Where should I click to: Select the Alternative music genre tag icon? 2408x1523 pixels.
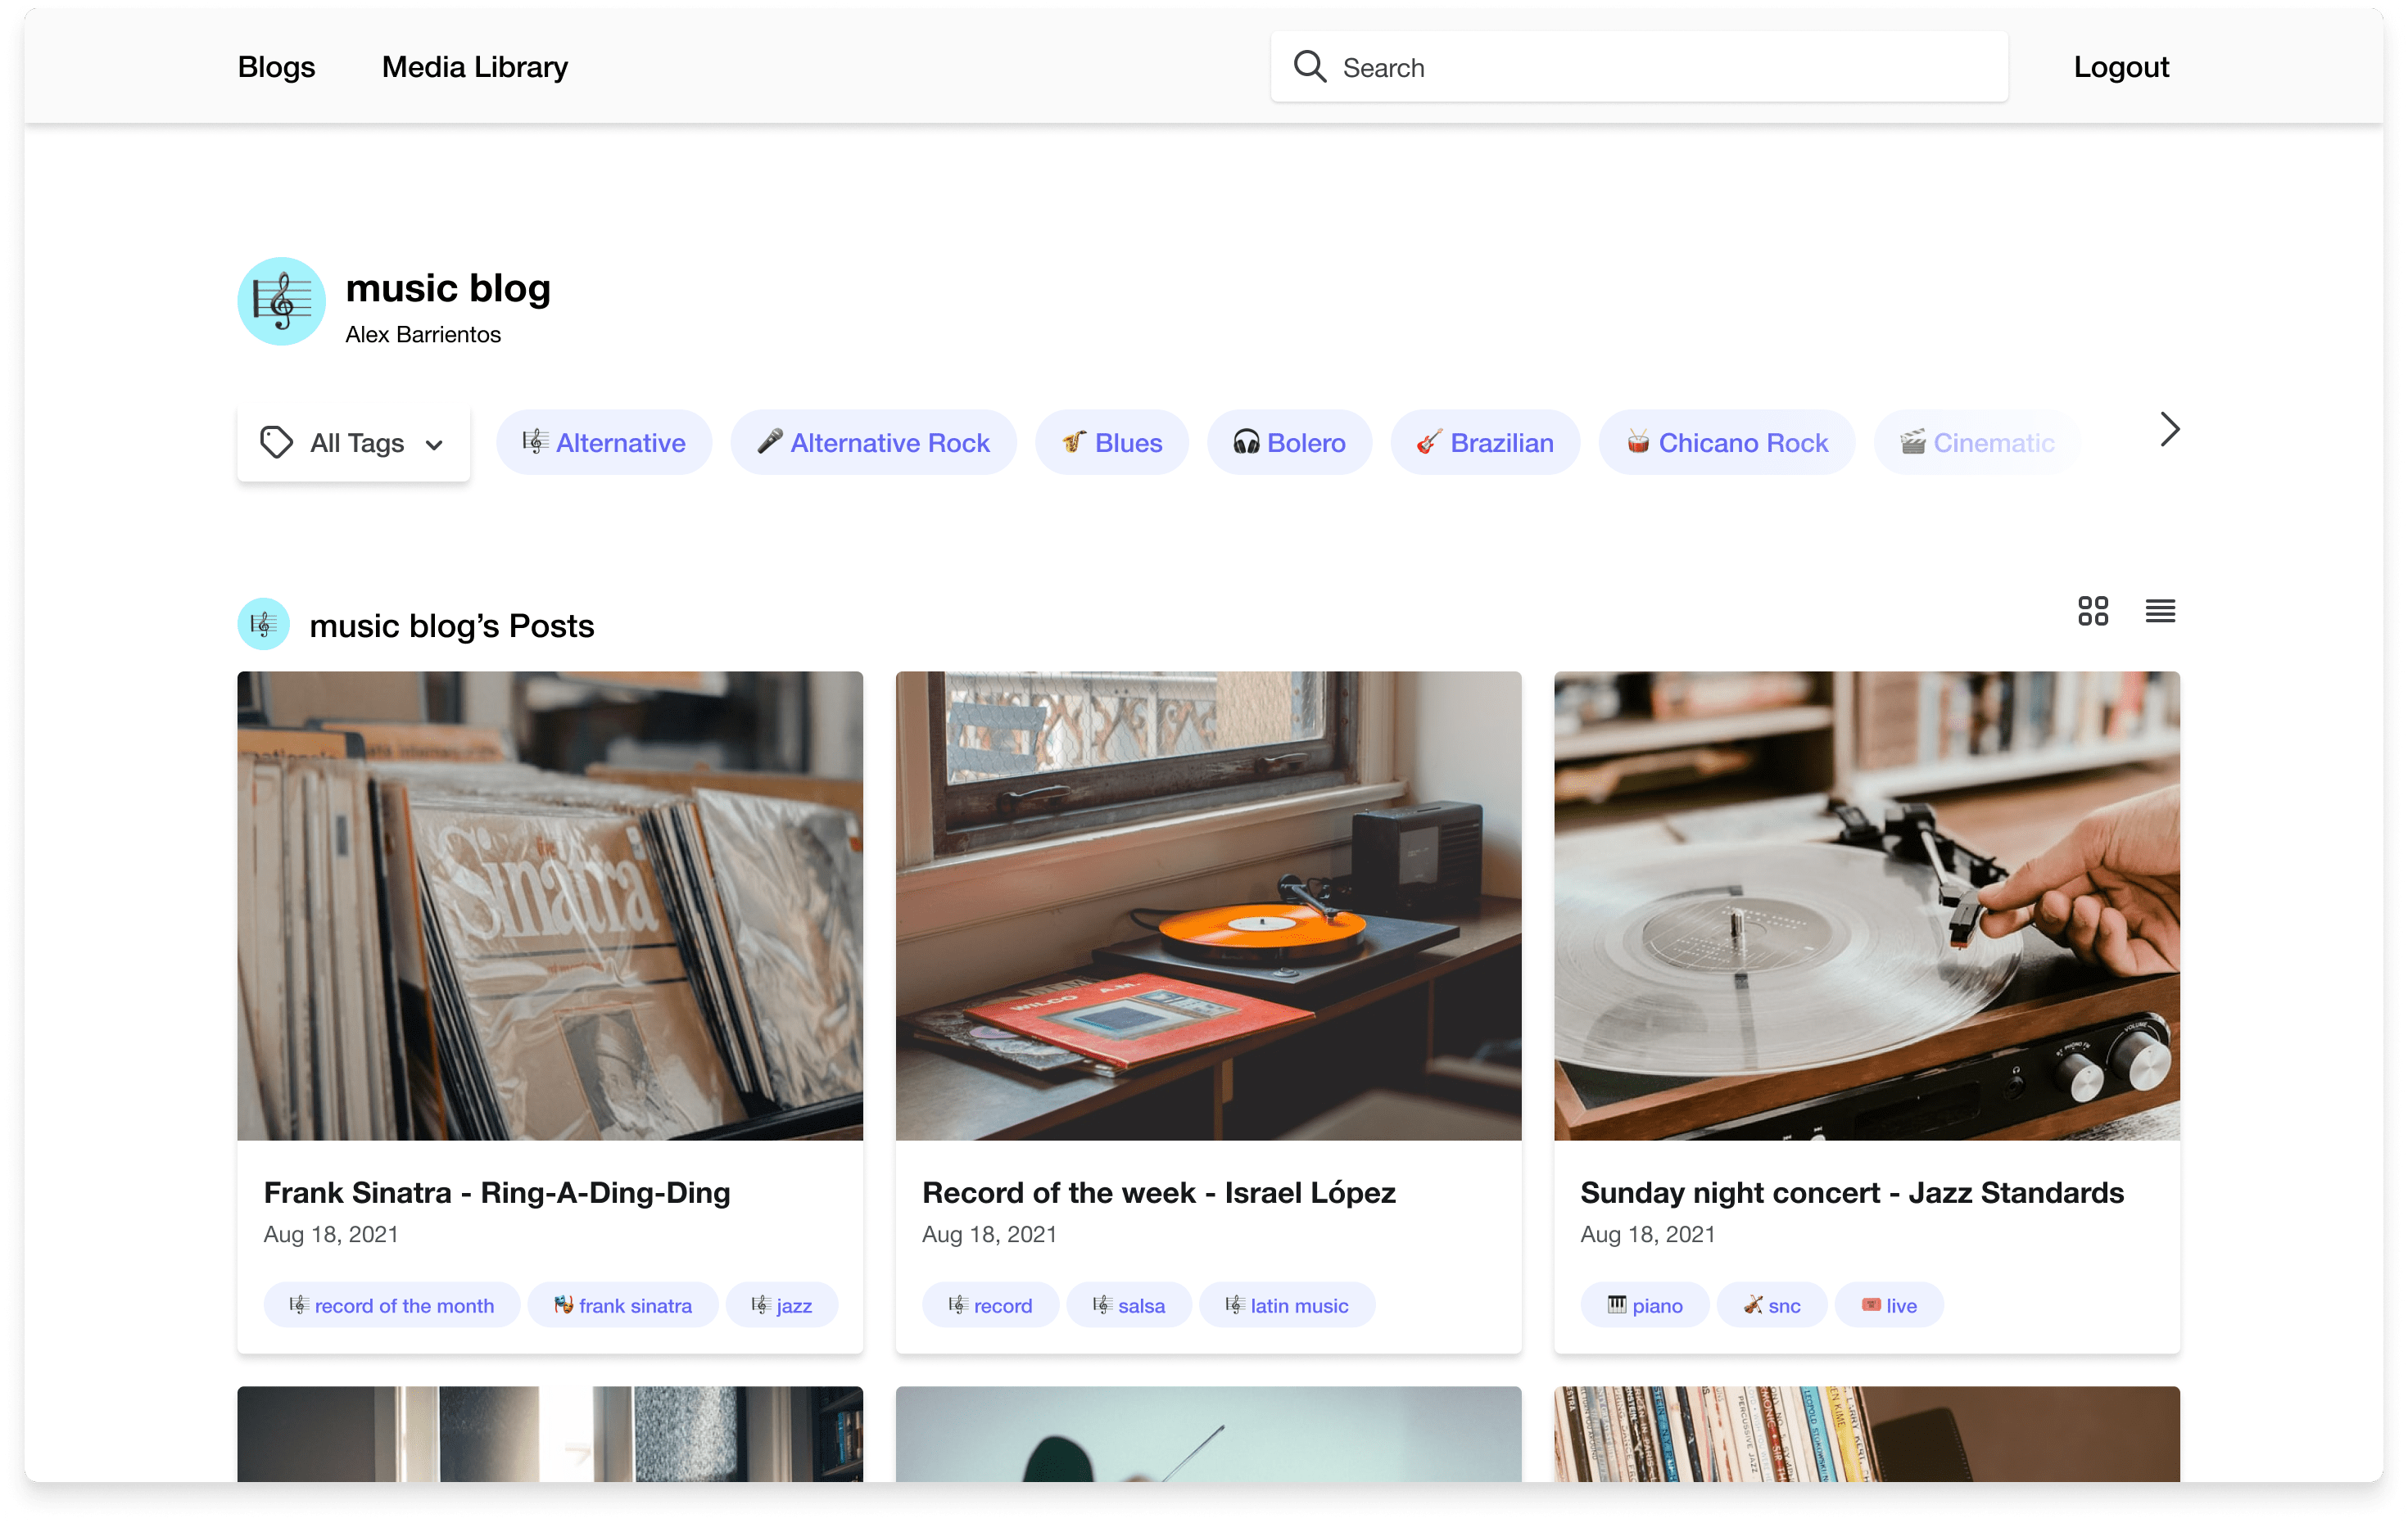click(x=536, y=442)
